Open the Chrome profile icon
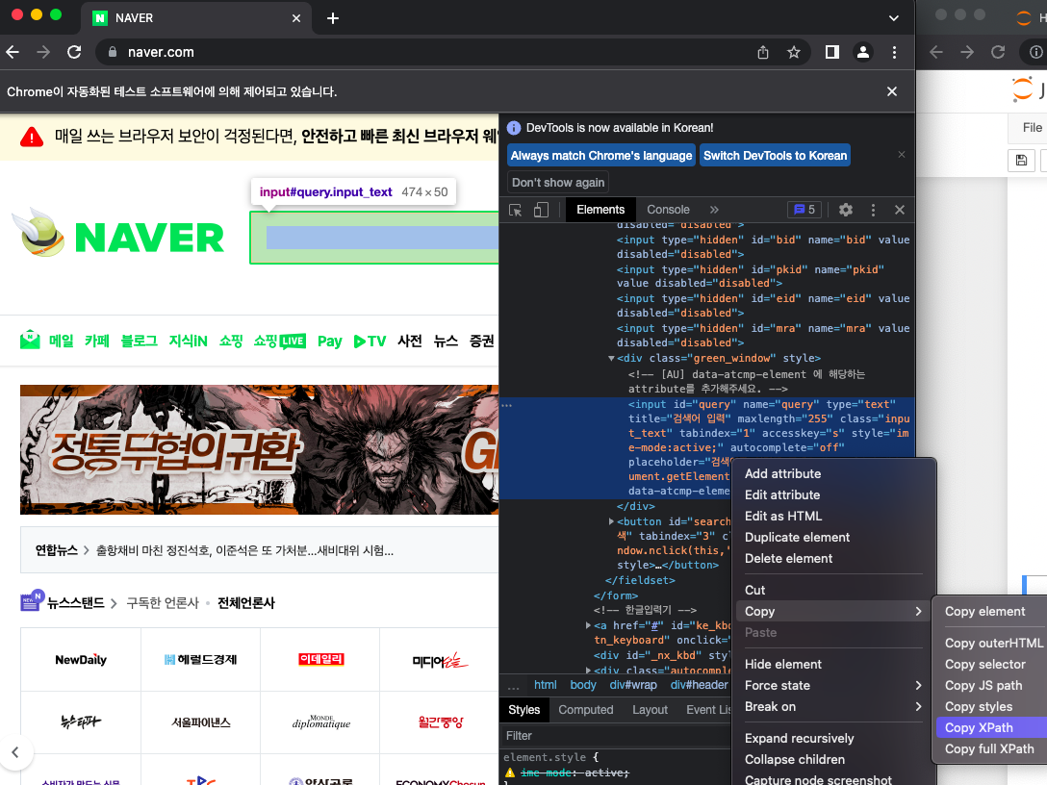1047x785 pixels. tap(862, 52)
